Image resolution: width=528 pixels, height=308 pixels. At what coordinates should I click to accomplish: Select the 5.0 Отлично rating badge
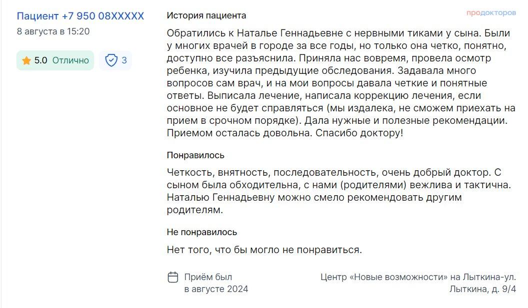pyautogui.click(x=55, y=60)
